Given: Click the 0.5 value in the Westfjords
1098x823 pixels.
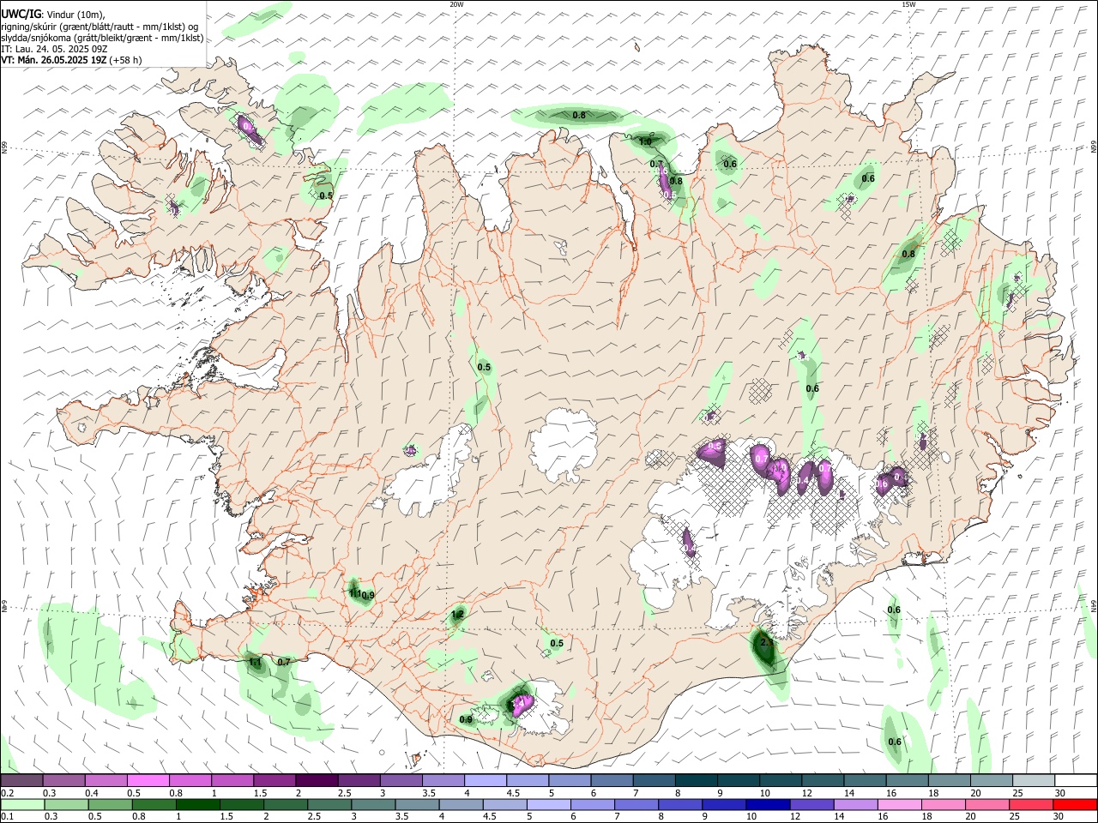Looking at the screenshot, I should (x=326, y=195).
